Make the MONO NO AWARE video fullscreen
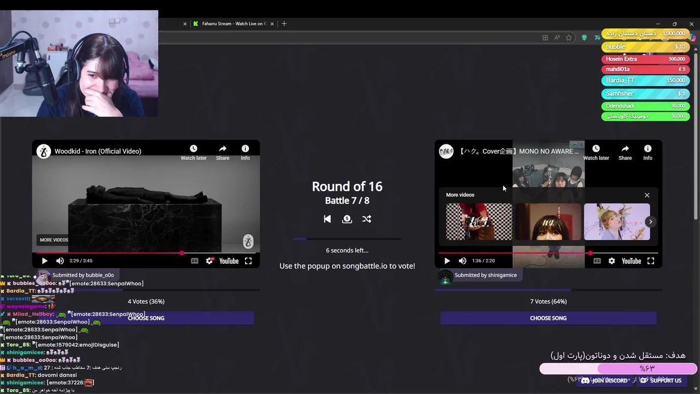 [651, 261]
